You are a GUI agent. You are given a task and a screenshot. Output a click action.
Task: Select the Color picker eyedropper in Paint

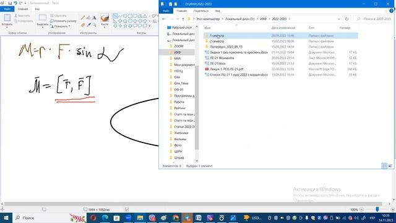click(x=88, y=25)
